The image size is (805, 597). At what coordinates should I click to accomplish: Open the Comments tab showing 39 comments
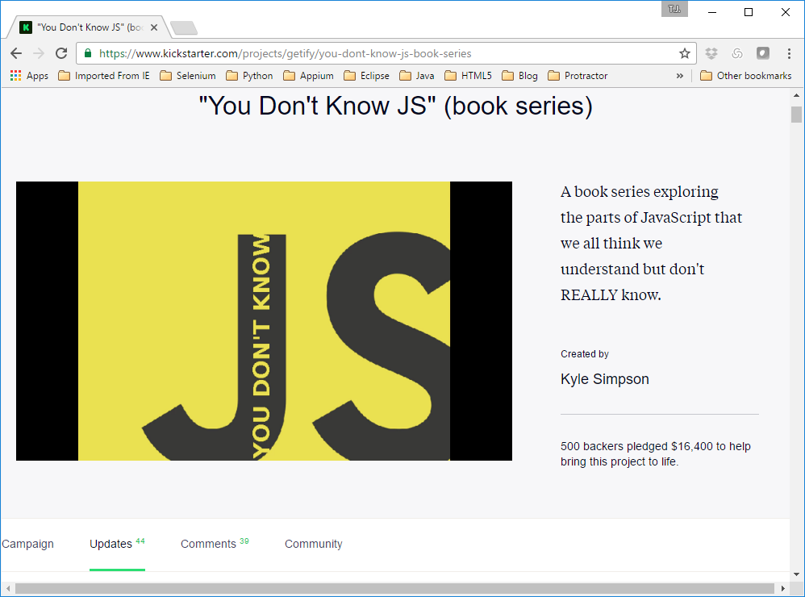coord(208,544)
